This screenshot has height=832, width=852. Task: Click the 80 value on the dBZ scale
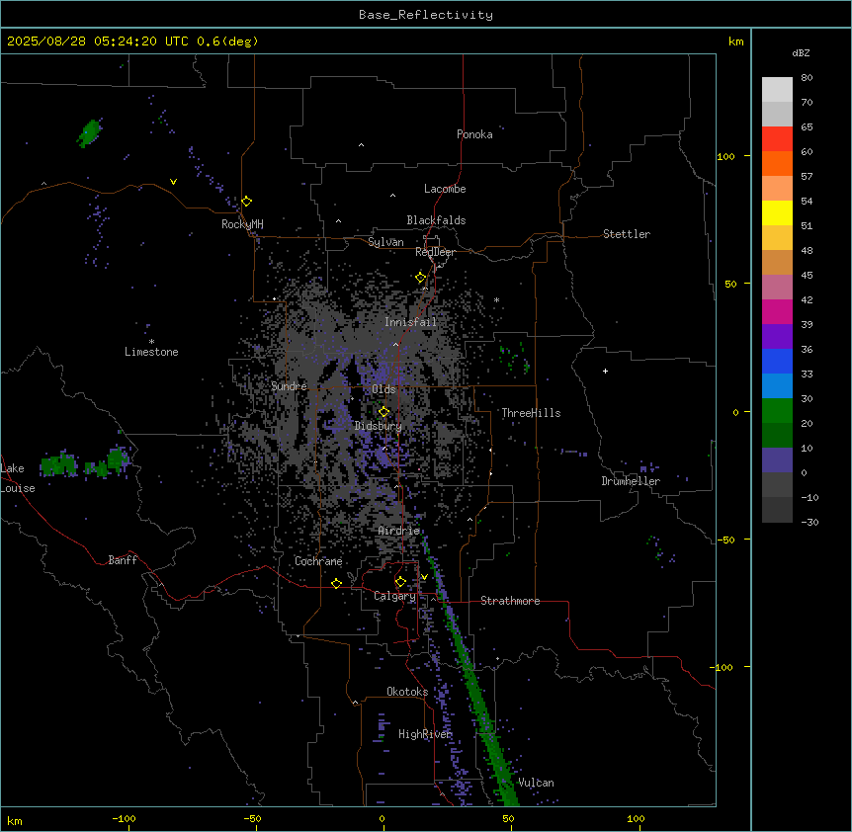point(807,78)
